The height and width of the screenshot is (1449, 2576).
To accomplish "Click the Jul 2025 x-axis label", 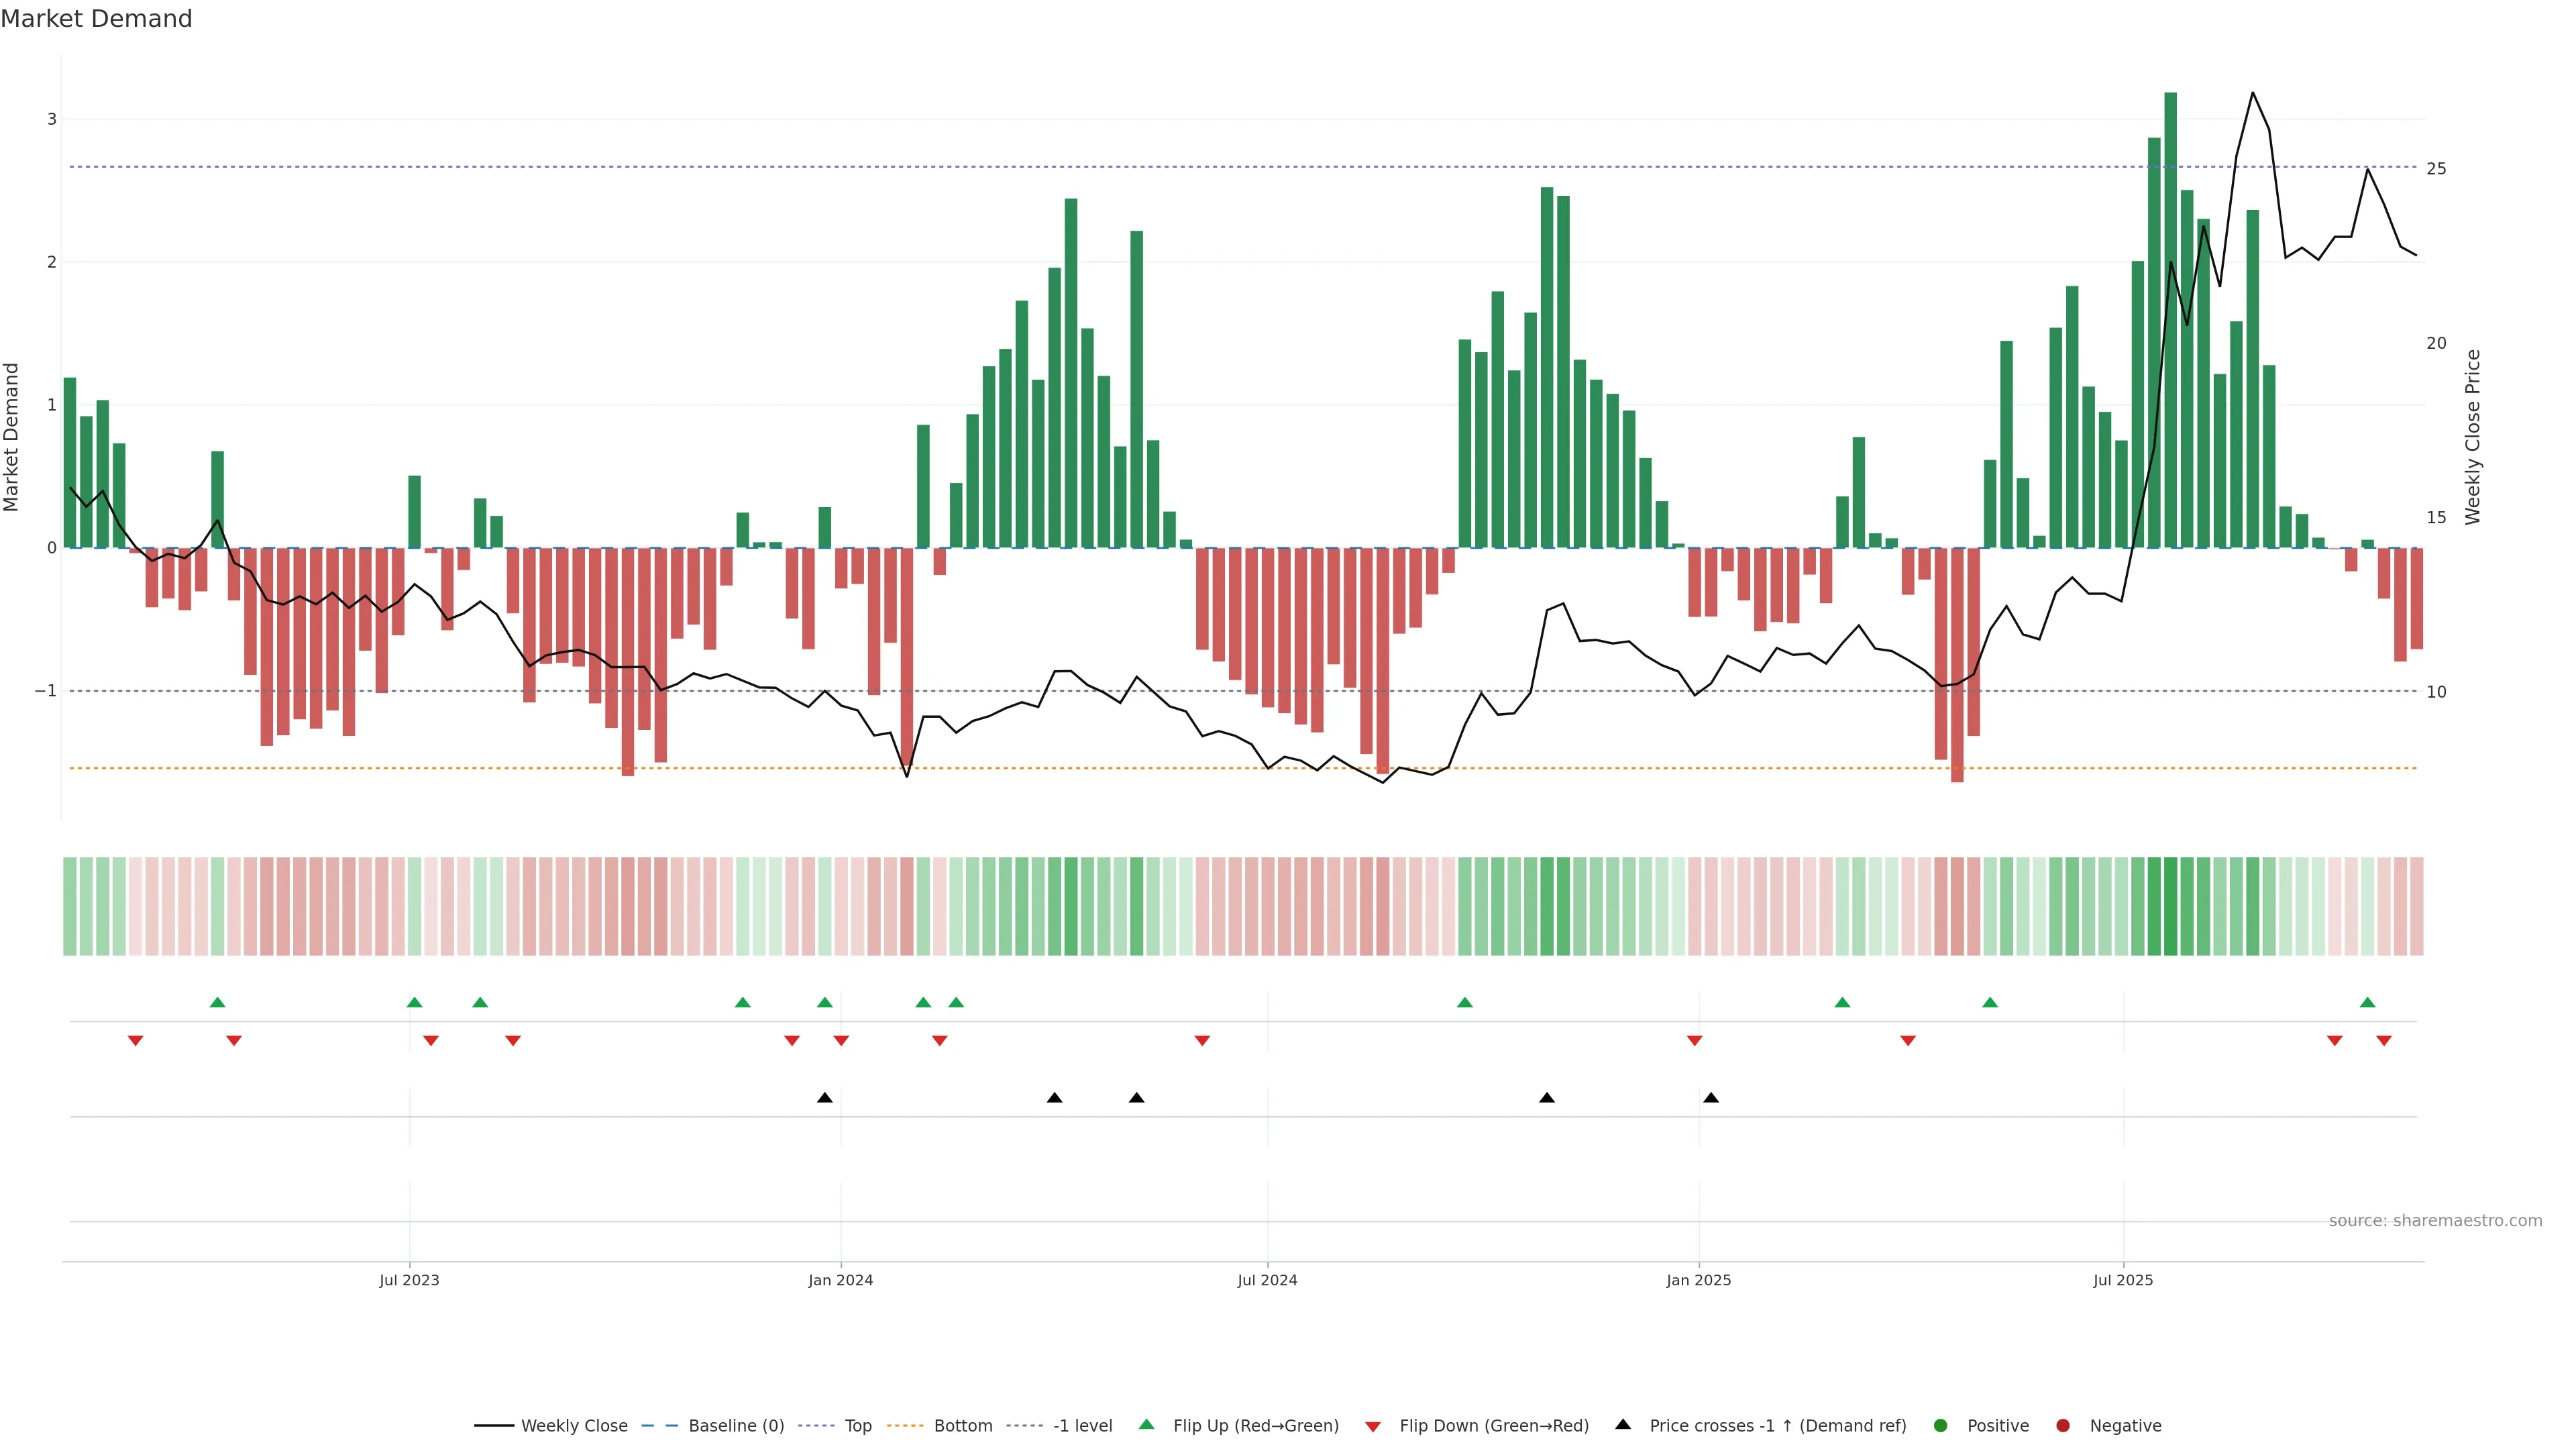I will 2123,1281.
